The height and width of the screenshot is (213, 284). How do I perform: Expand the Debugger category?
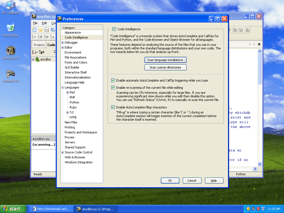[62, 42]
